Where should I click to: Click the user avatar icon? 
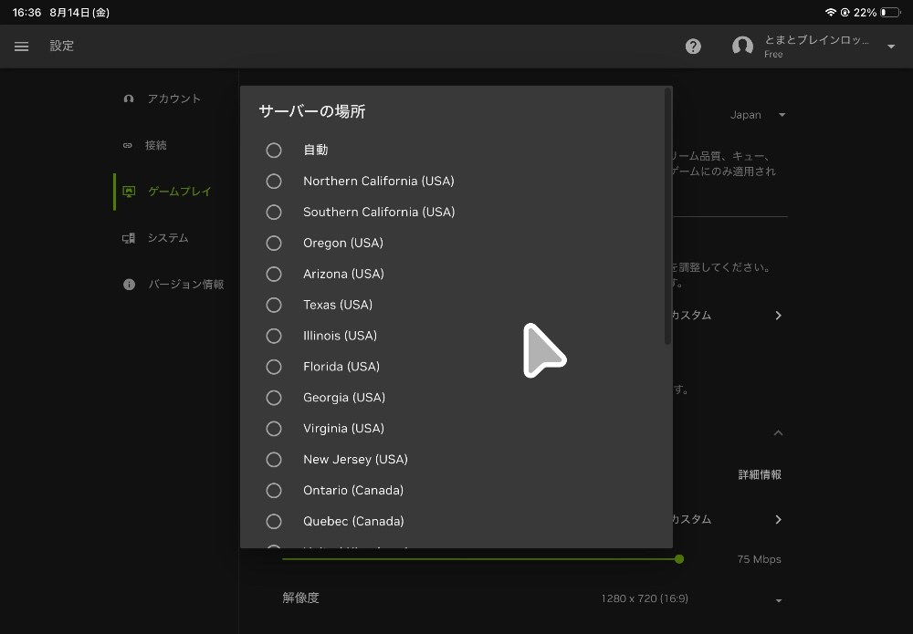coord(742,46)
